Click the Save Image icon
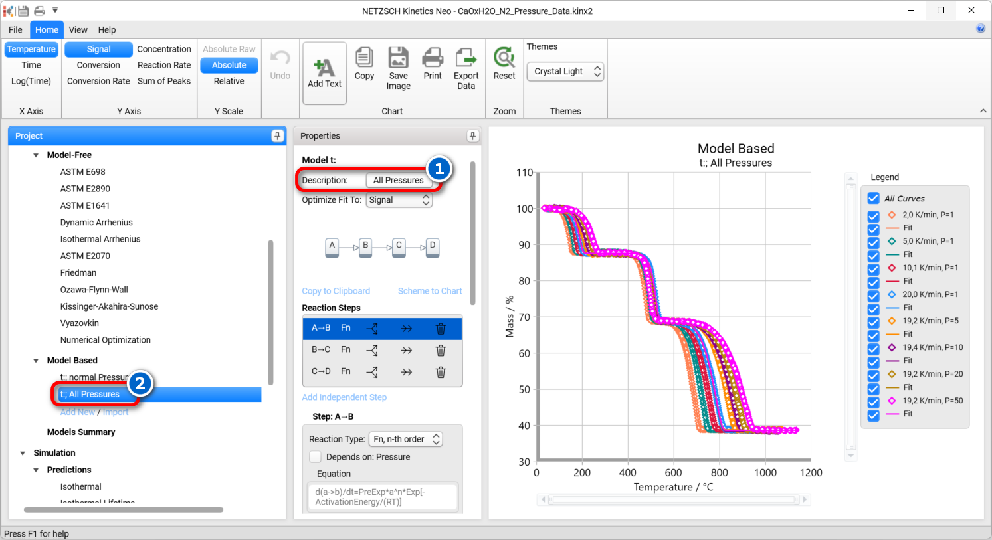 click(398, 58)
